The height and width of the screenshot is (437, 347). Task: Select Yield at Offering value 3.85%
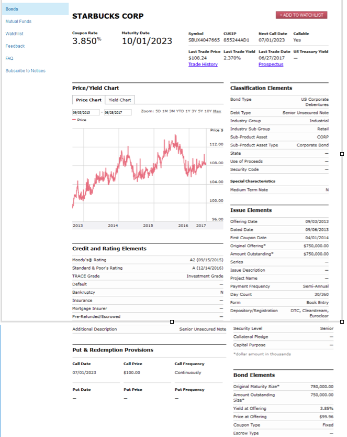(x=327, y=408)
